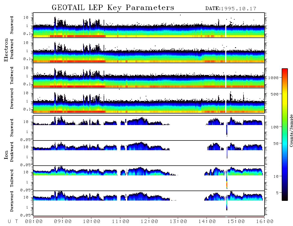Click the '100' color bar tick label
The width and height of the screenshot is (293, 226).
(x=275, y=127)
